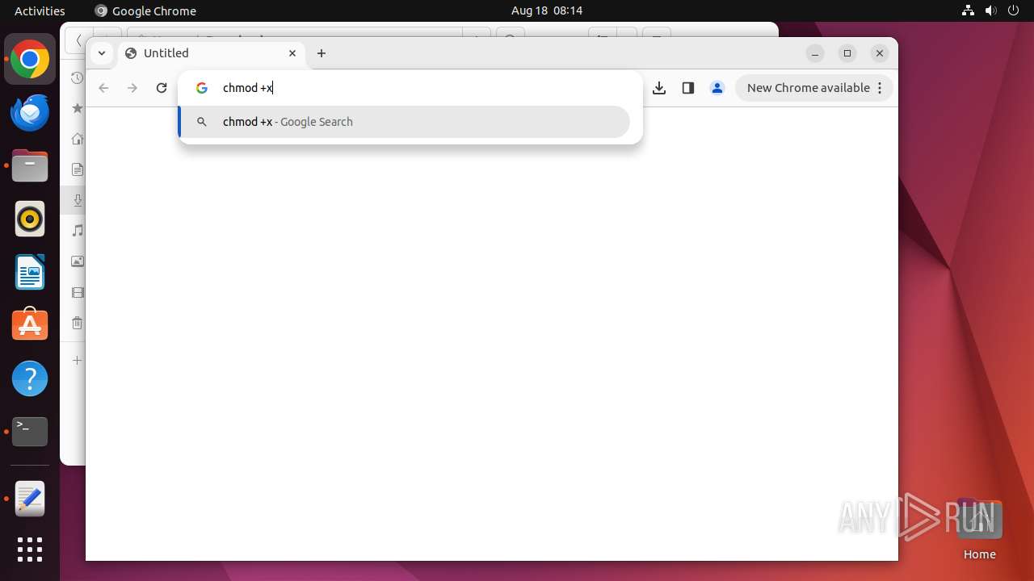The height and width of the screenshot is (581, 1034).
Task: Maximize the Chrome window
Action: tap(847, 53)
